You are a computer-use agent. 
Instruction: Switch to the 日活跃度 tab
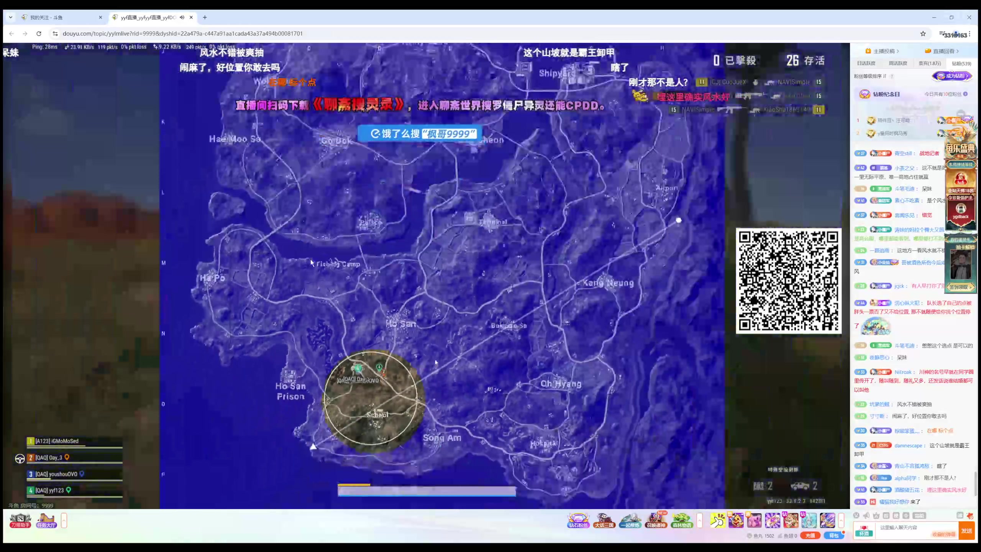pos(866,63)
